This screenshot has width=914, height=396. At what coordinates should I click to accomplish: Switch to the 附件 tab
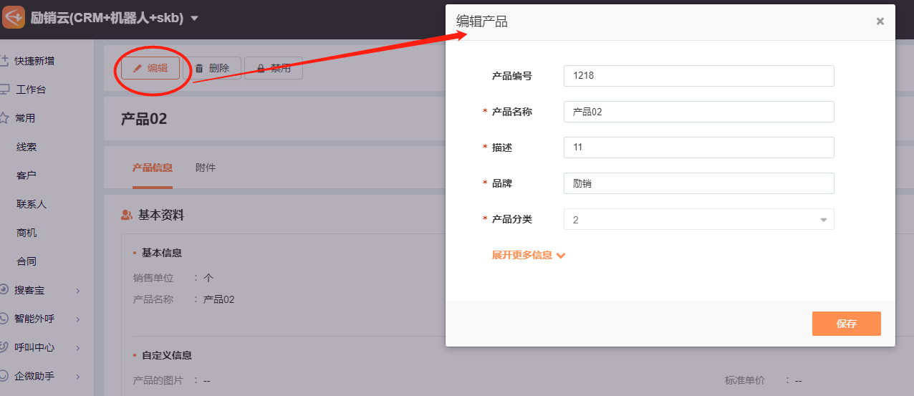[x=206, y=168]
